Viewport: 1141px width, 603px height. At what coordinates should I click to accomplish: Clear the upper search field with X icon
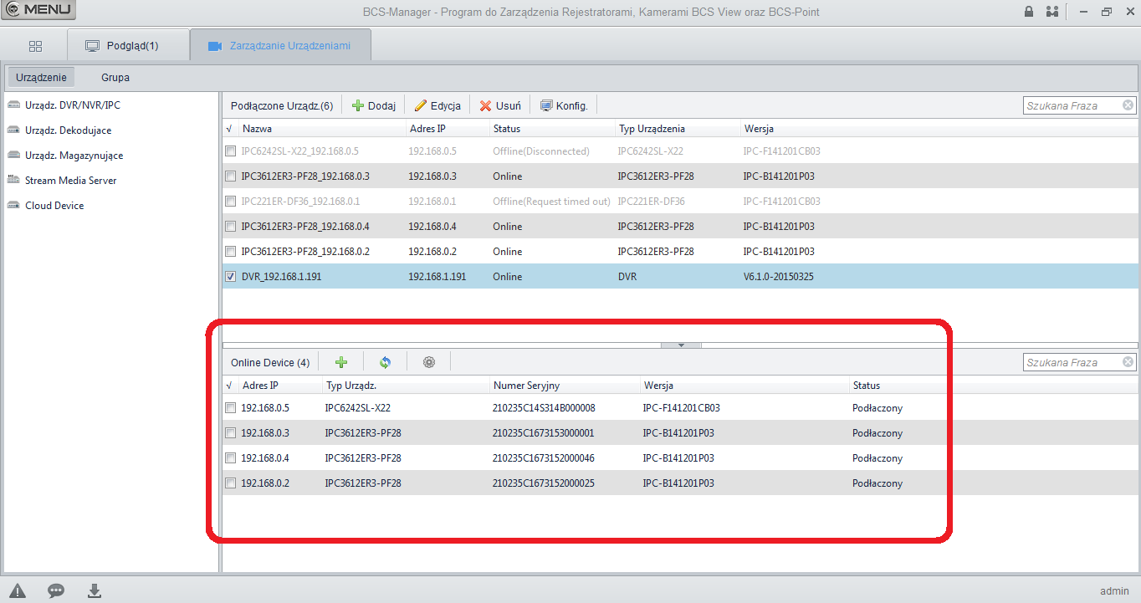(1128, 105)
